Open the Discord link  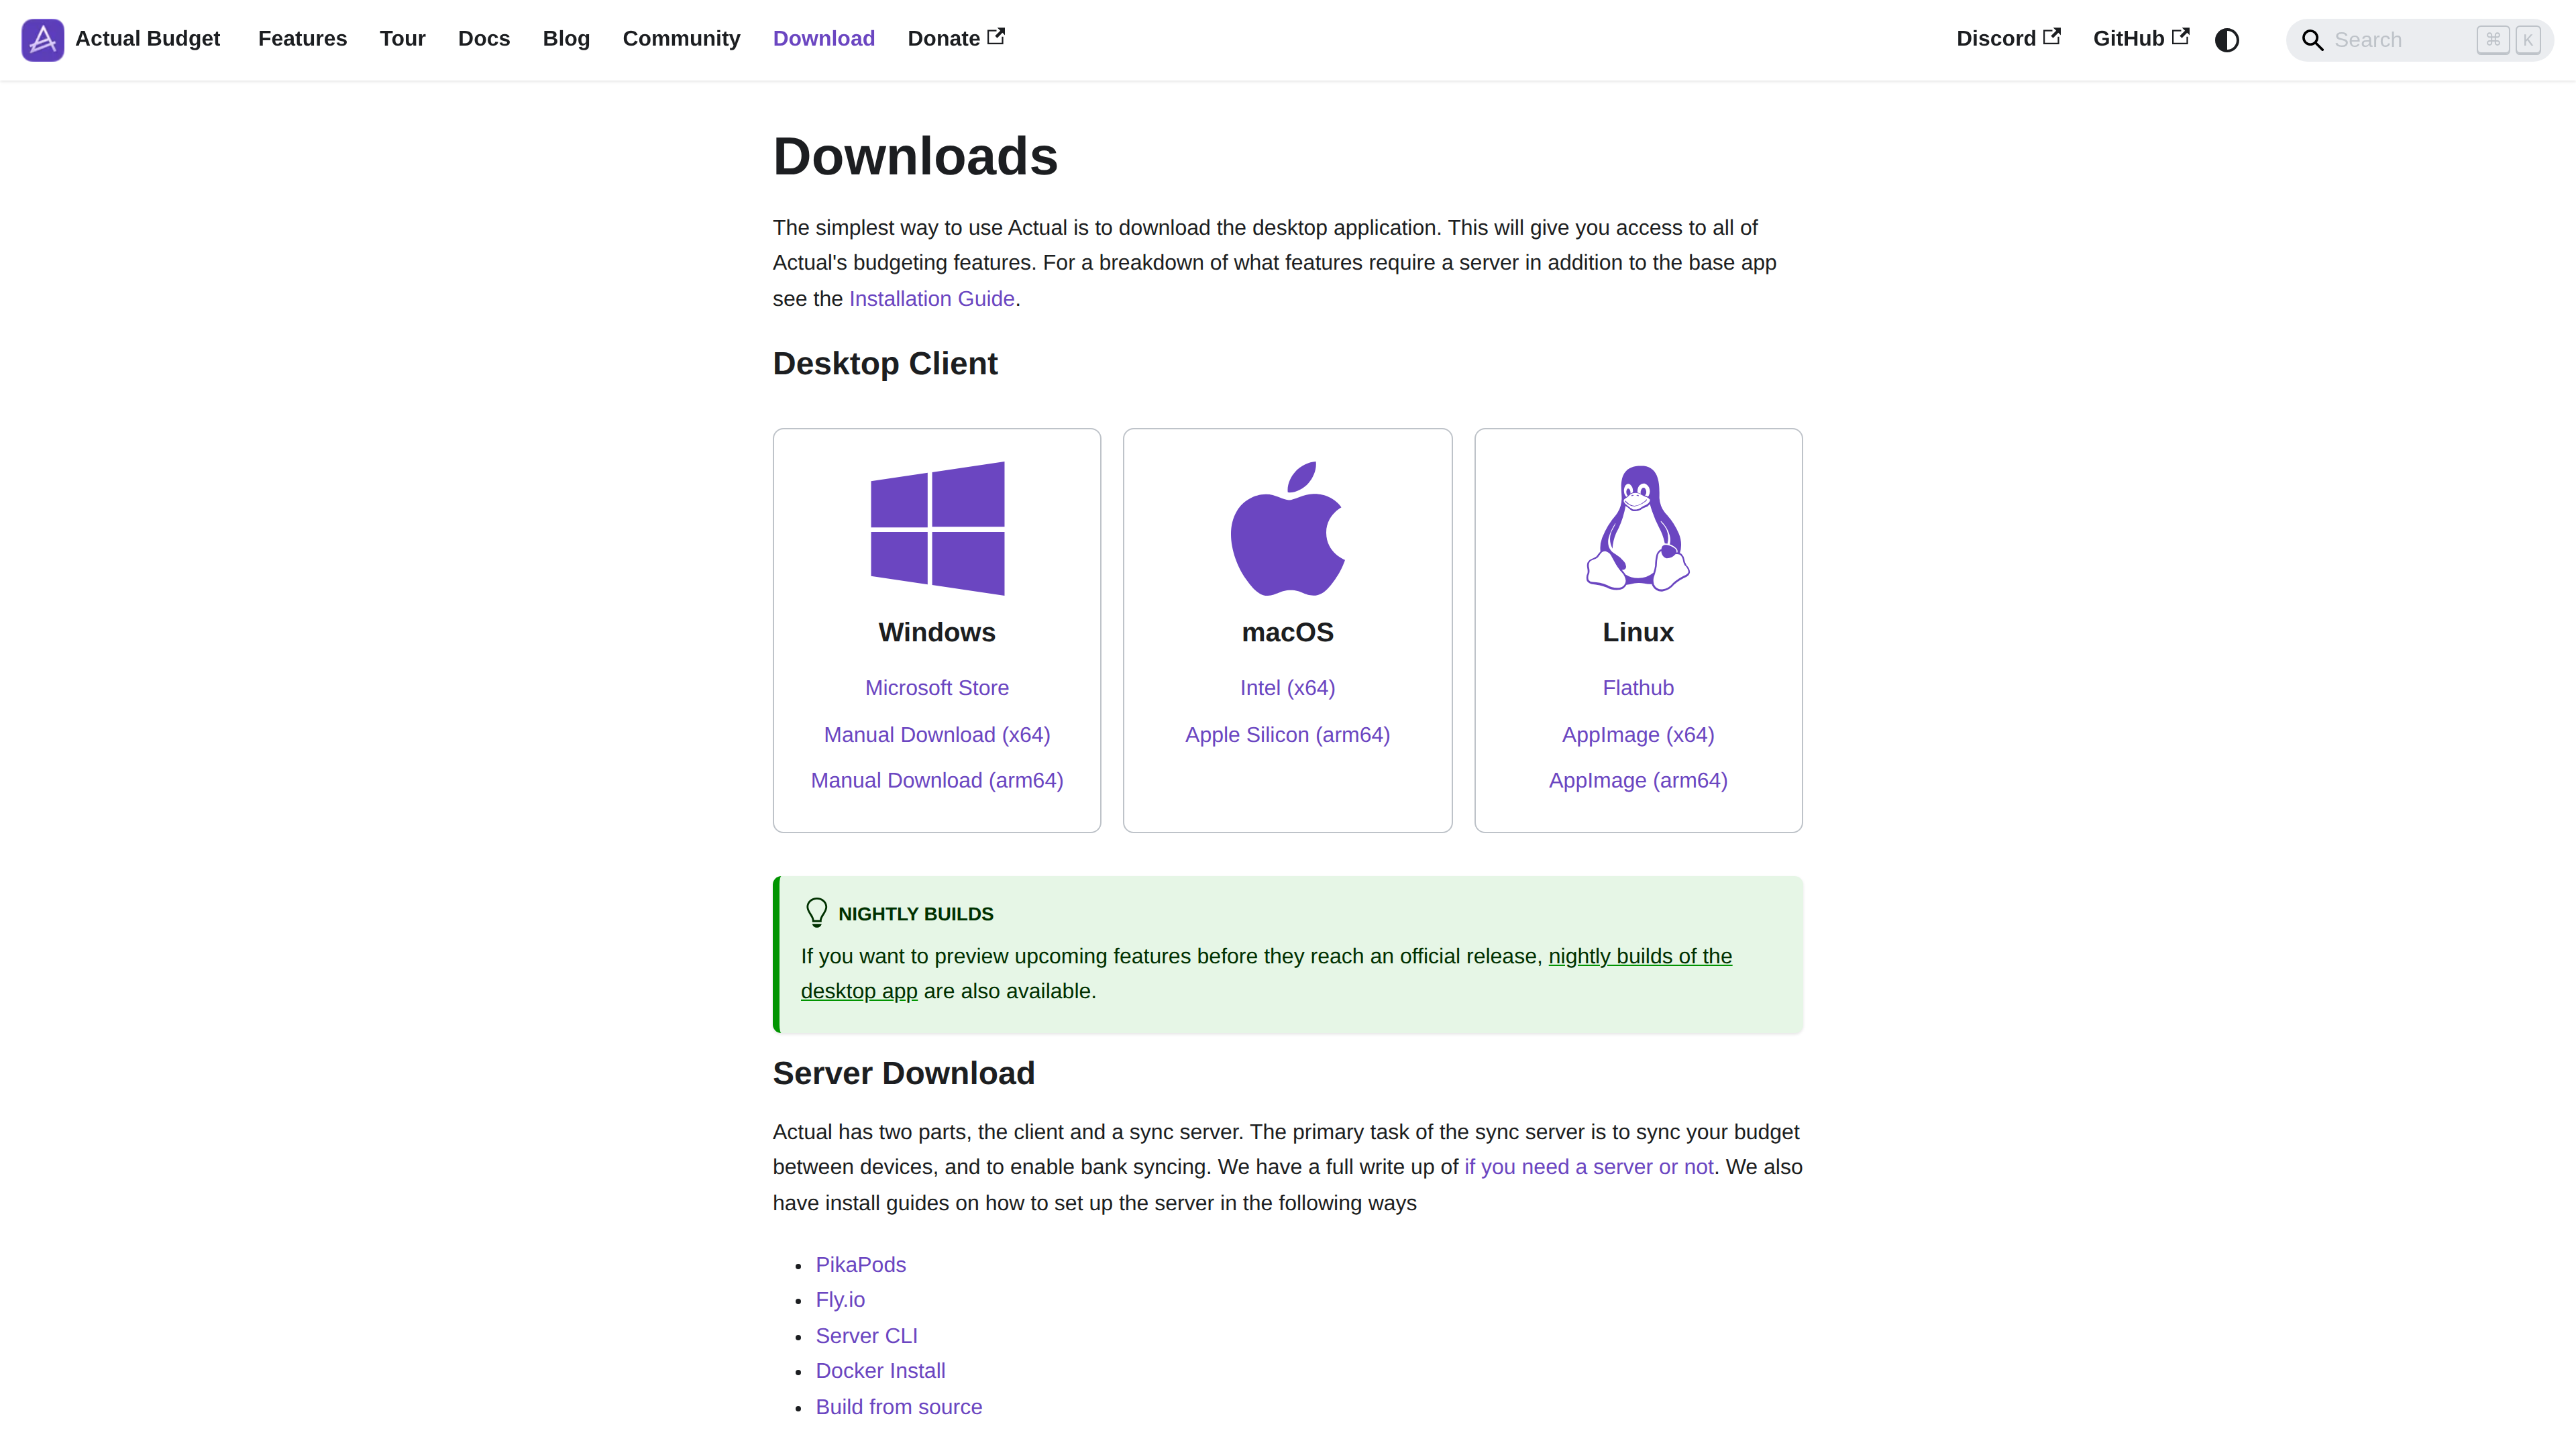2008,38
